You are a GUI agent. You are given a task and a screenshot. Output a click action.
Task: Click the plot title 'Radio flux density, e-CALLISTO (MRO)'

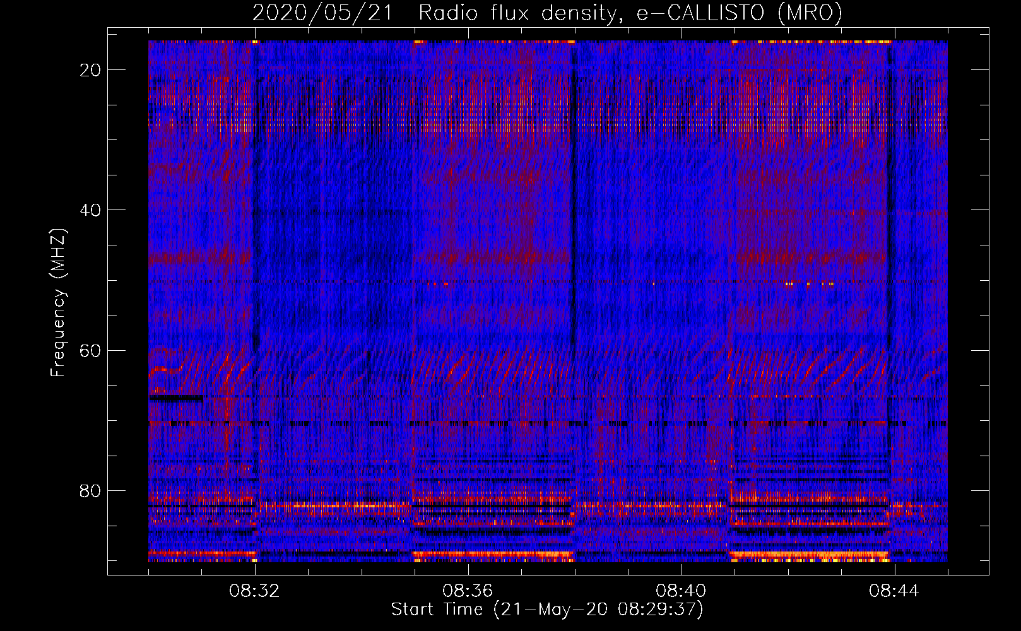pos(630,13)
